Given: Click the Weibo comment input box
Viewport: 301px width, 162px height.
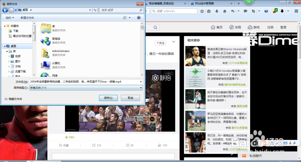Looking at the screenshot, I should 113,156.
